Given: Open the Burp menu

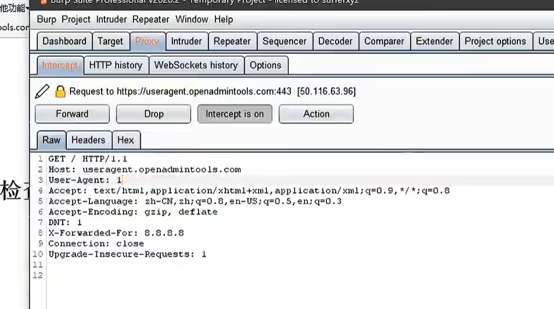Looking at the screenshot, I should pyautogui.click(x=46, y=19).
